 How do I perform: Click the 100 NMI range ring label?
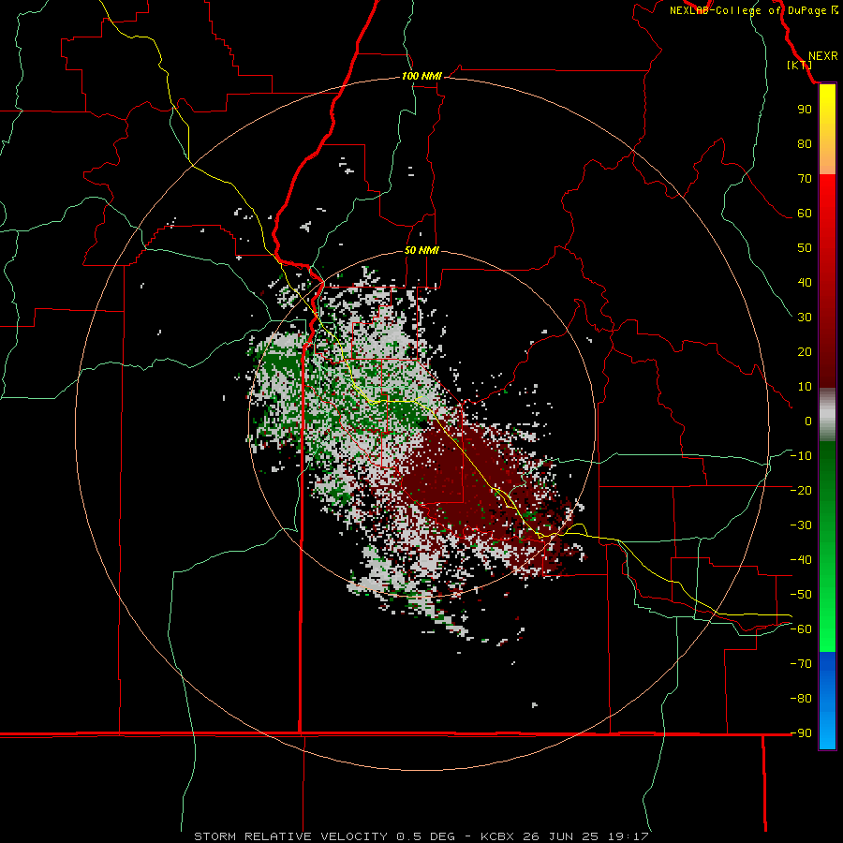421,76
